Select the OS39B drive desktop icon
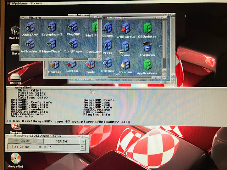Screen dimensions: 227x170 point(15,77)
